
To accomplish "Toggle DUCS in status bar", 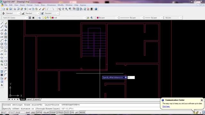I will point(67,112).
